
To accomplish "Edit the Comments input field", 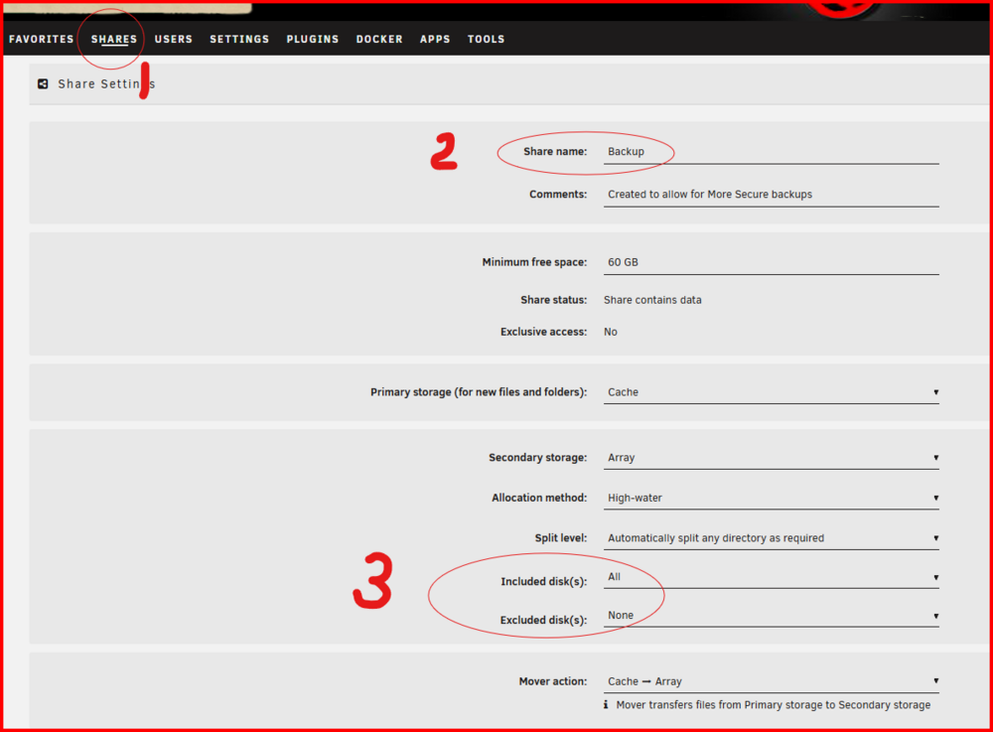I will click(x=772, y=195).
